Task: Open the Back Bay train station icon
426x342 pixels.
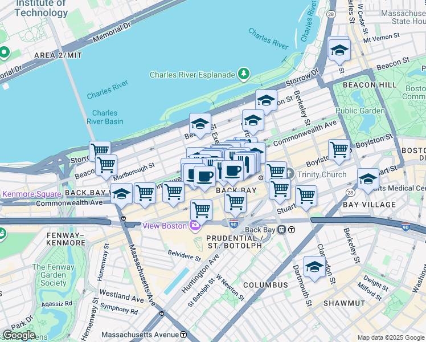Action: (282, 230)
